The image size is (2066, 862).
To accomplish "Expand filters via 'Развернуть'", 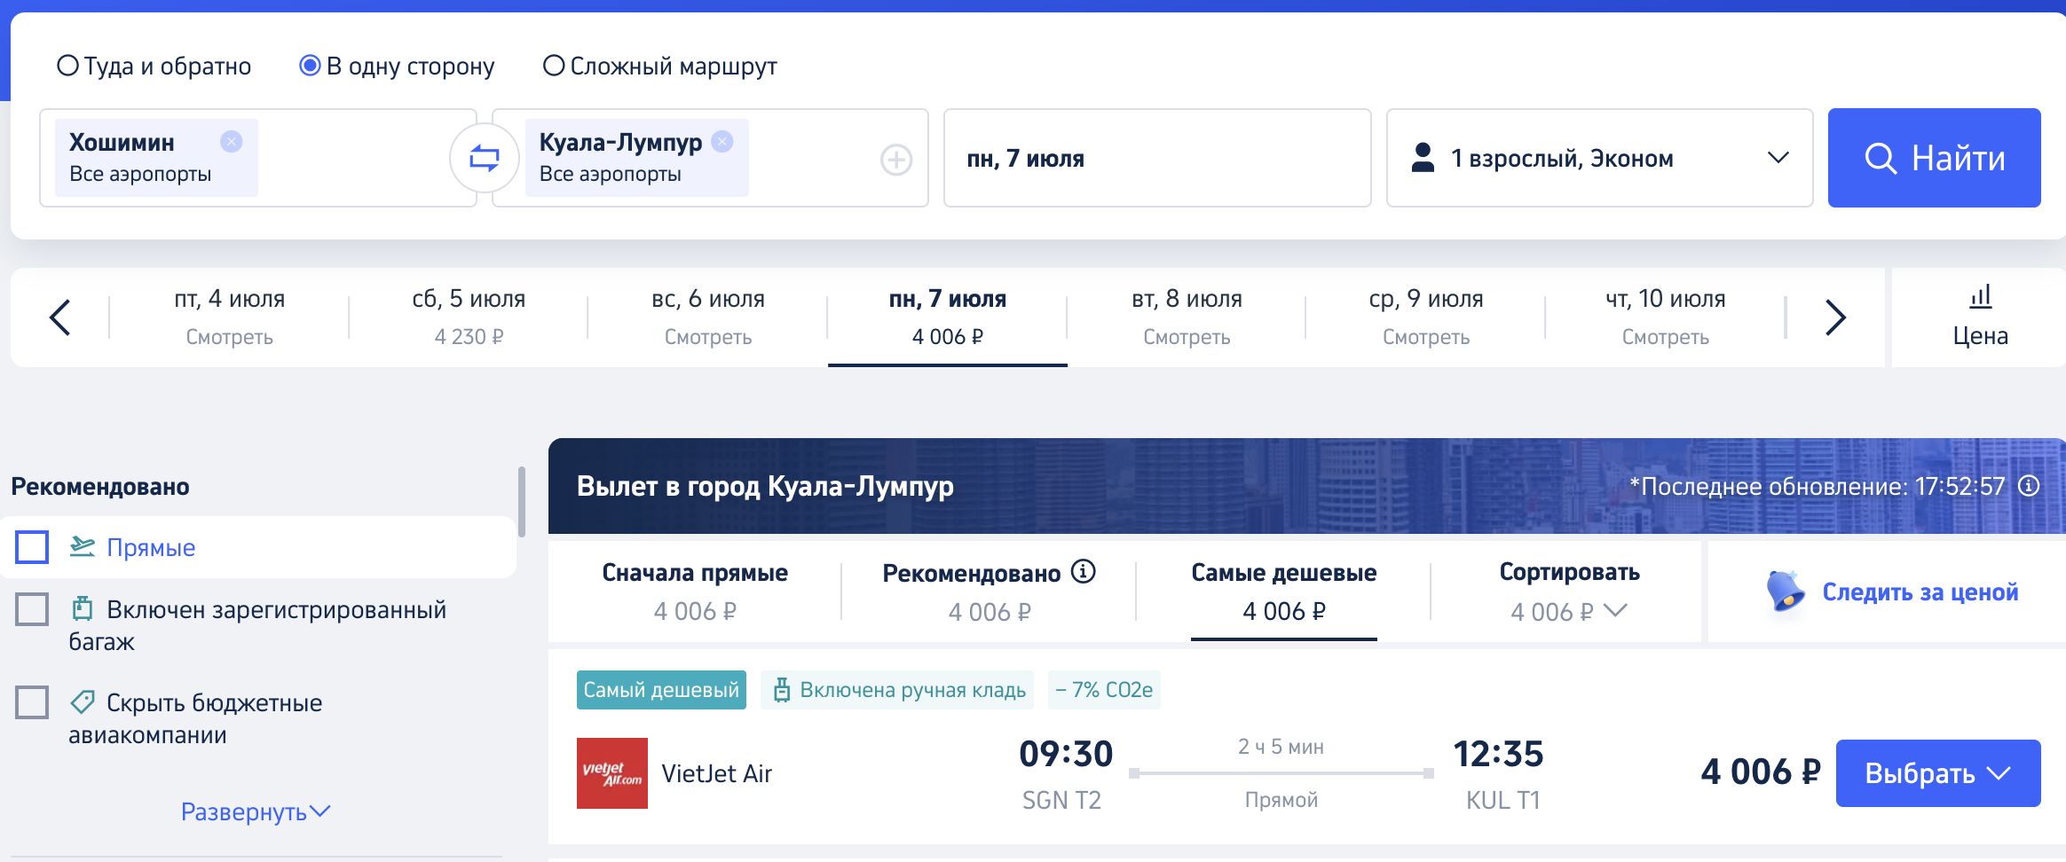I will pyautogui.click(x=256, y=811).
